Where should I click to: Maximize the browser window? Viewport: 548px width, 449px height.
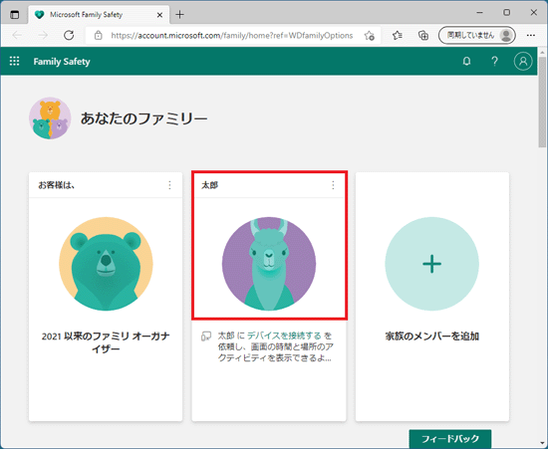pyautogui.click(x=506, y=13)
